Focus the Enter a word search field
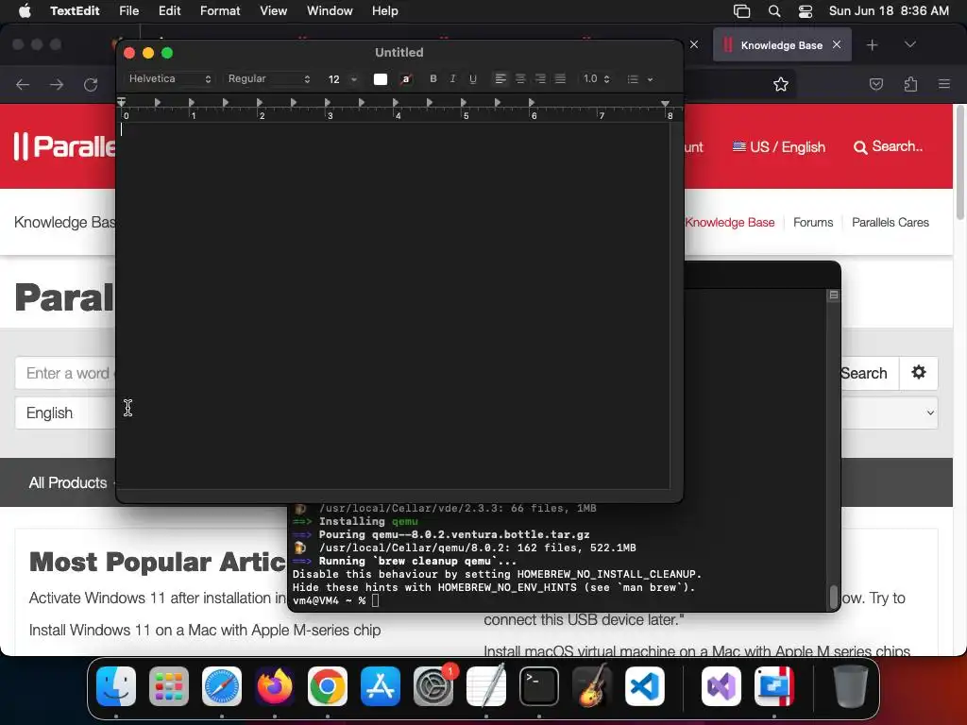 pos(65,373)
